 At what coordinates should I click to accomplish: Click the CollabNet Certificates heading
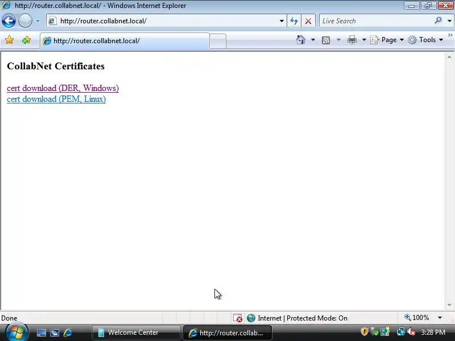pos(56,66)
